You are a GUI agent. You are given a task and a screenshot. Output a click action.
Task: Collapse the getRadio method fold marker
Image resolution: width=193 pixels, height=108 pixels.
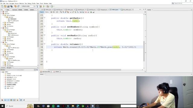pos(45,17)
